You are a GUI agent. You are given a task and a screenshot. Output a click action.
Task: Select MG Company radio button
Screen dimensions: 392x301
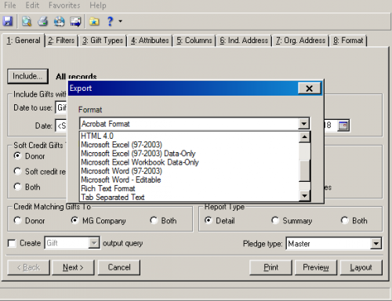click(x=74, y=220)
